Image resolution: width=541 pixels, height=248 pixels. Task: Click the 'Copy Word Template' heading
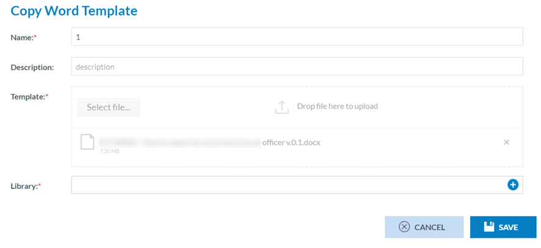(x=74, y=10)
